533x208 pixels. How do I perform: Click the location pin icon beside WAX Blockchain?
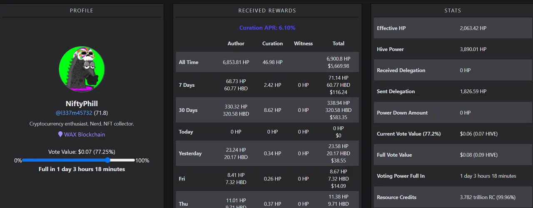pos(60,135)
